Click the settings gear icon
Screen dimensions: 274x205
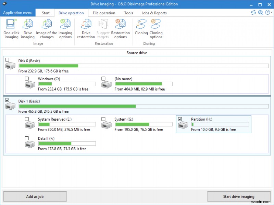261,13
